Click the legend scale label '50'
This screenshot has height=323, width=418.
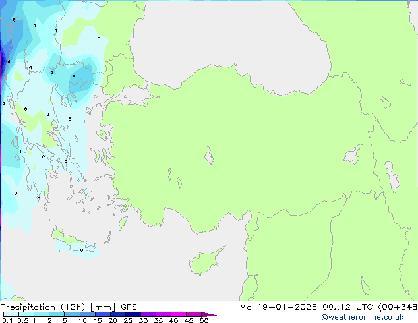click(x=204, y=320)
